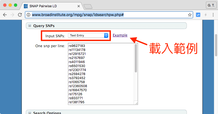The height and width of the screenshot is (114, 218).
Task: Click the lightning bolt extension icon
Action: pyautogui.click(x=206, y=15)
